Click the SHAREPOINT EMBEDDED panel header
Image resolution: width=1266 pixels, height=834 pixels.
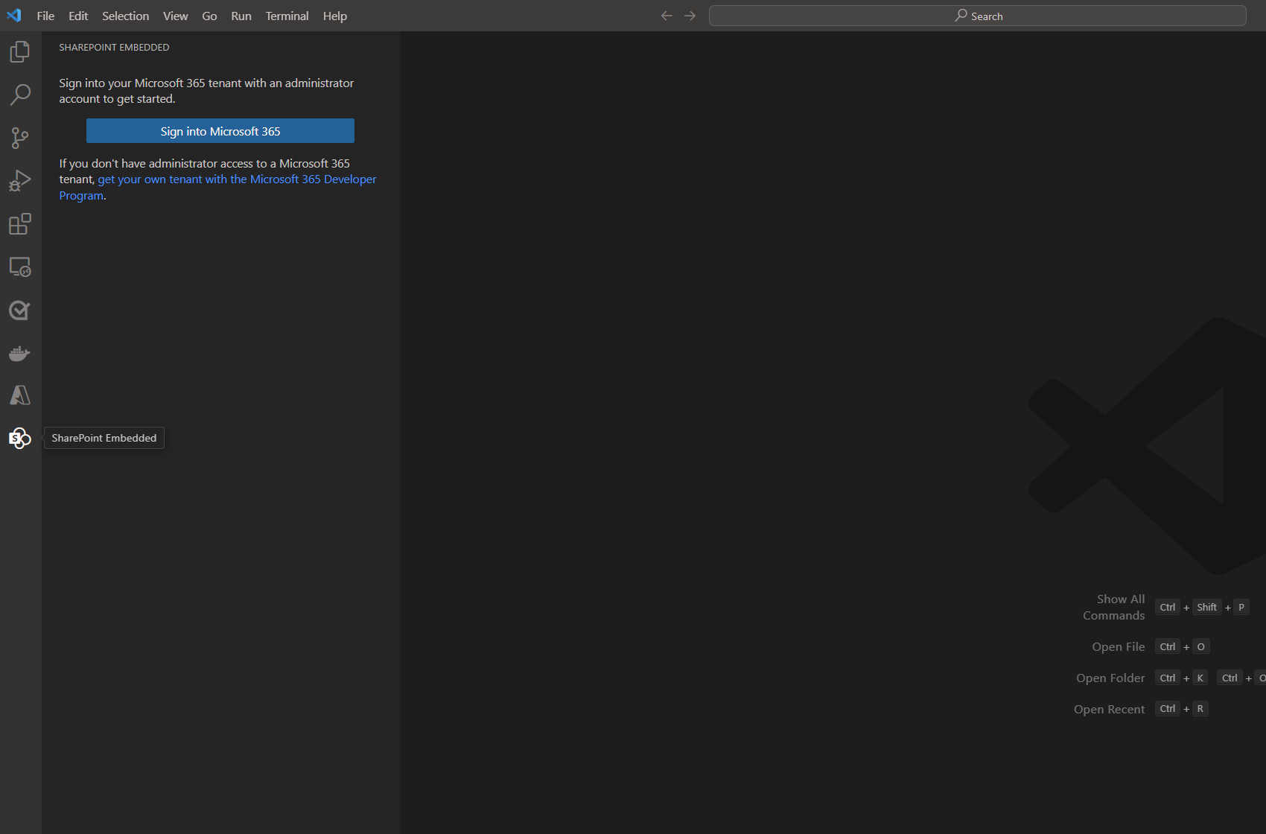click(x=114, y=47)
